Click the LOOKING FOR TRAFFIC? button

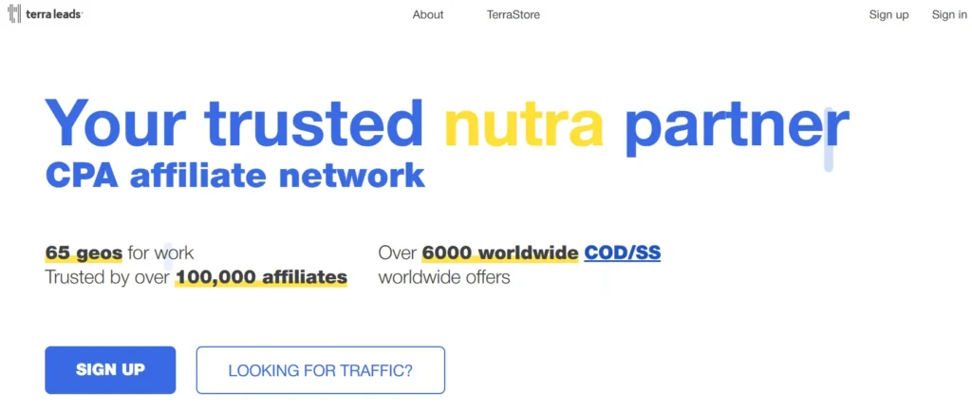pos(321,370)
